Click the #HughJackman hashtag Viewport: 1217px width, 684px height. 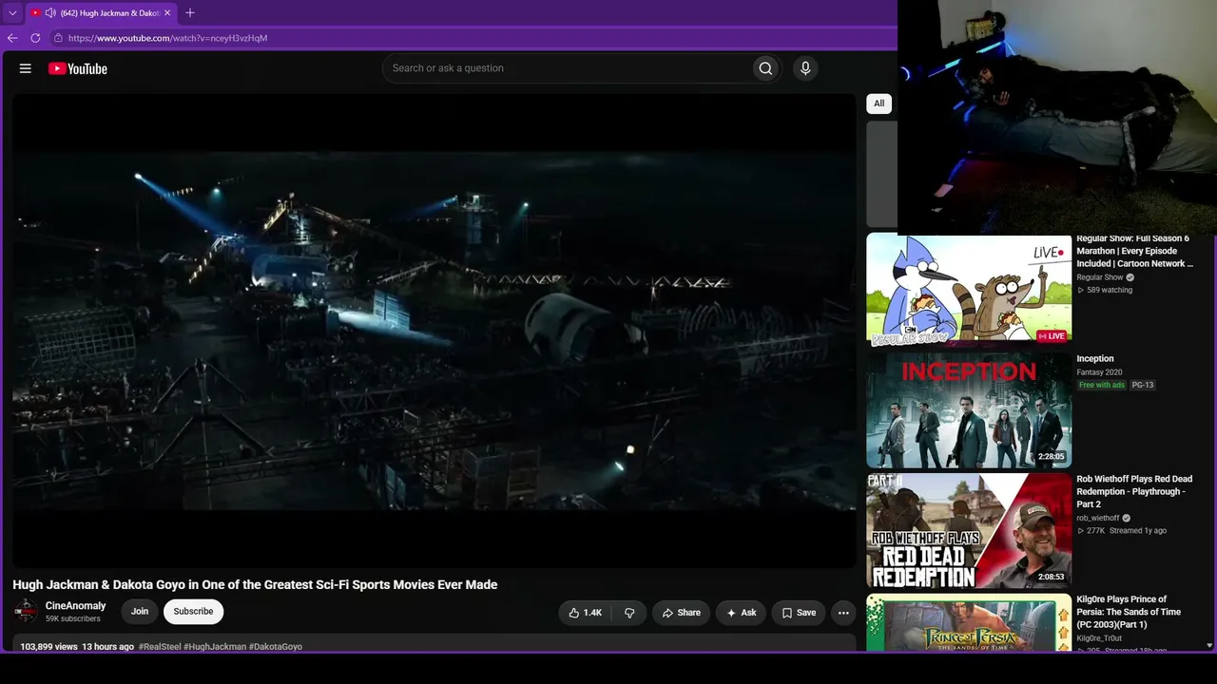tap(215, 647)
